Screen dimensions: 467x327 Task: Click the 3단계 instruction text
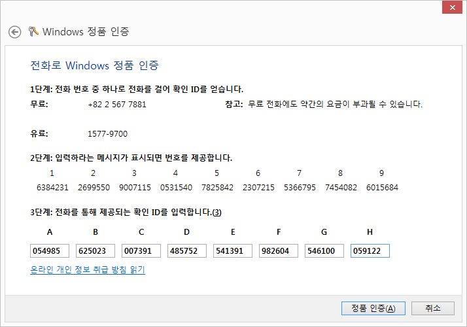[126, 213]
